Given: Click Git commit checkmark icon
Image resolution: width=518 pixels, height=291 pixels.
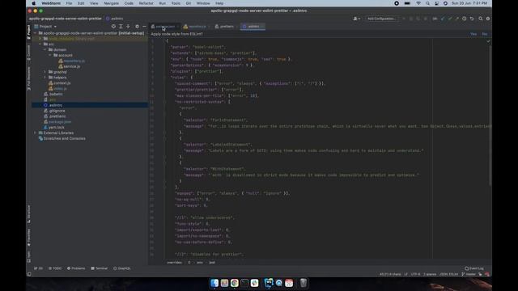Looking at the screenshot, I should point(450,19).
